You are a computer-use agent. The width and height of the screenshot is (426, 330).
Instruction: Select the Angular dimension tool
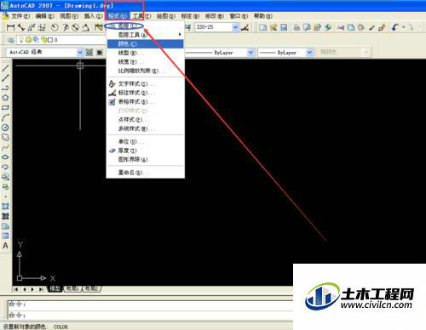click(85, 27)
